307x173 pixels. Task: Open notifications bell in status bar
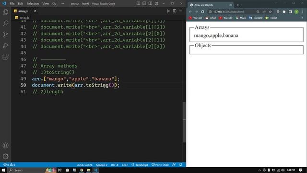[x=181, y=165]
